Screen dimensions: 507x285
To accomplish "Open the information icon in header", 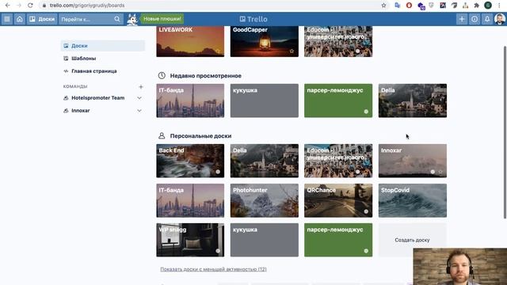I will 475,19.
